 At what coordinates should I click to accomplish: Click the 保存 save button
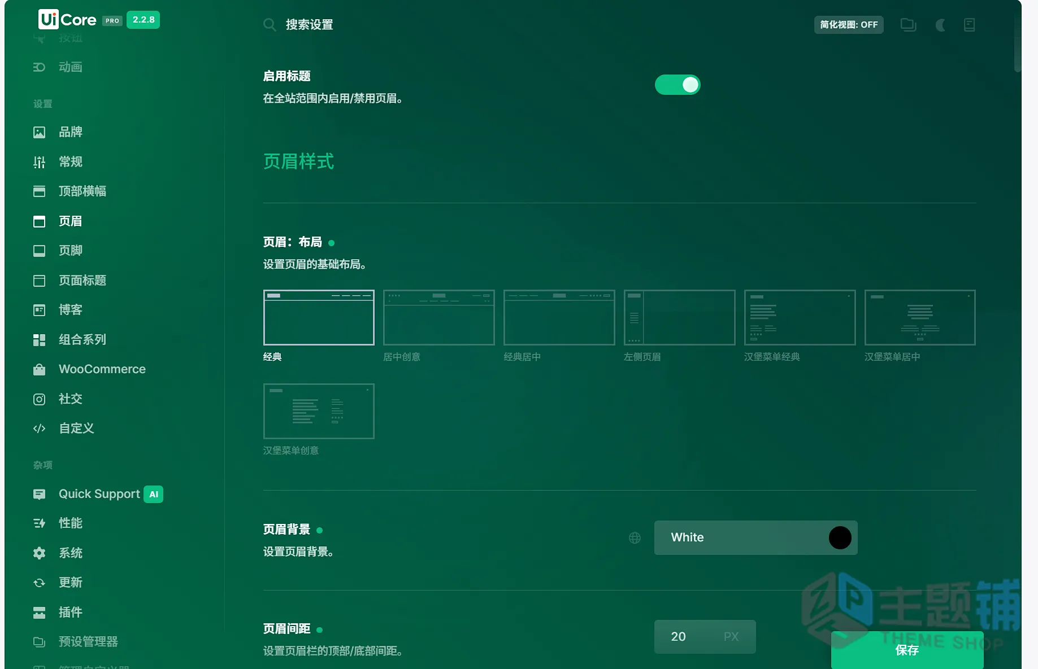click(907, 650)
